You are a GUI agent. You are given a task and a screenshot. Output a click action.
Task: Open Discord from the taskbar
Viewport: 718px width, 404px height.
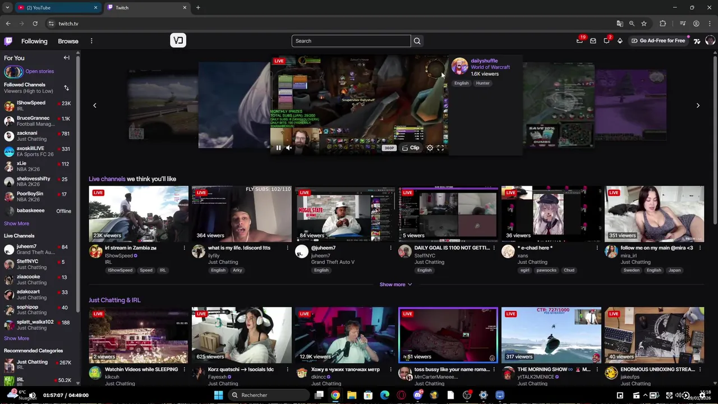pyautogui.click(x=417, y=395)
